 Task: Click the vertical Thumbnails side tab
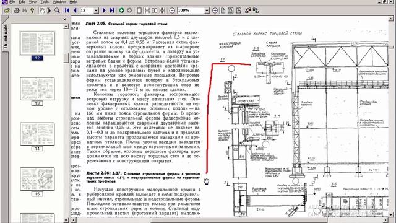6,37
